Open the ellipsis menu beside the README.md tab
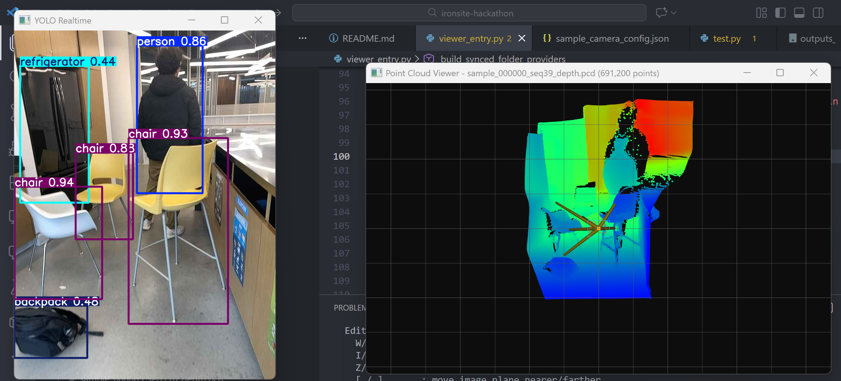 pyautogui.click(x=303, y=38)
